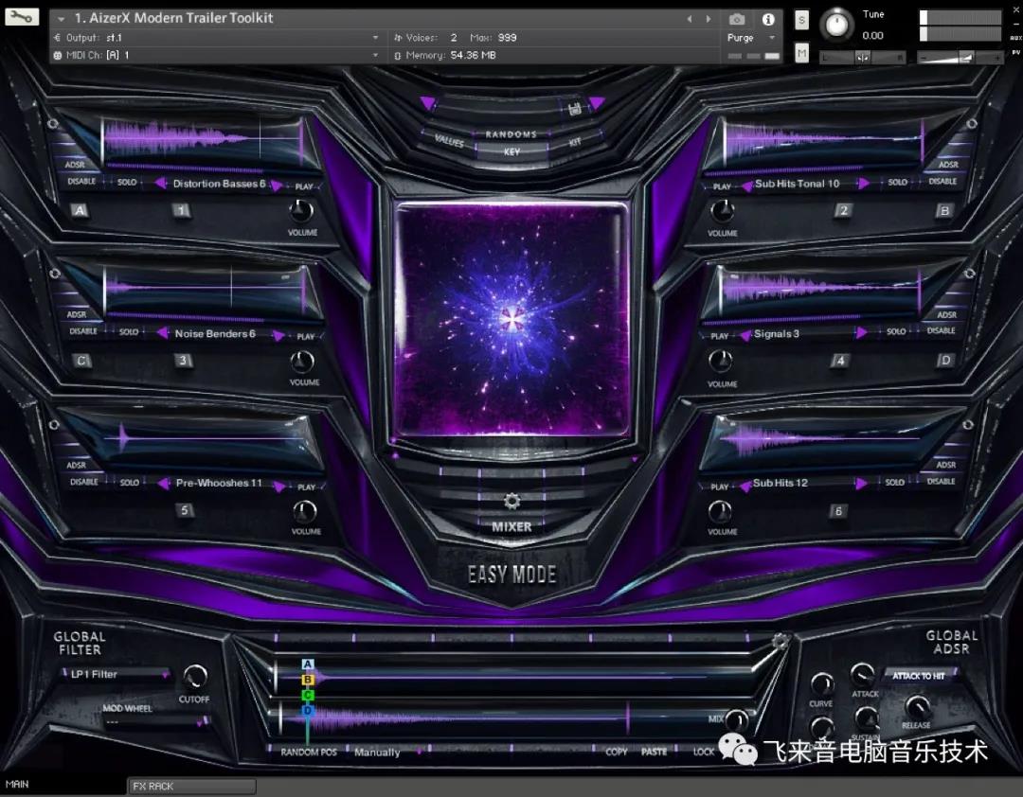Click the LOCK label near Mix knob
This screenshot has height=797, width=1023.
[703, 752]
